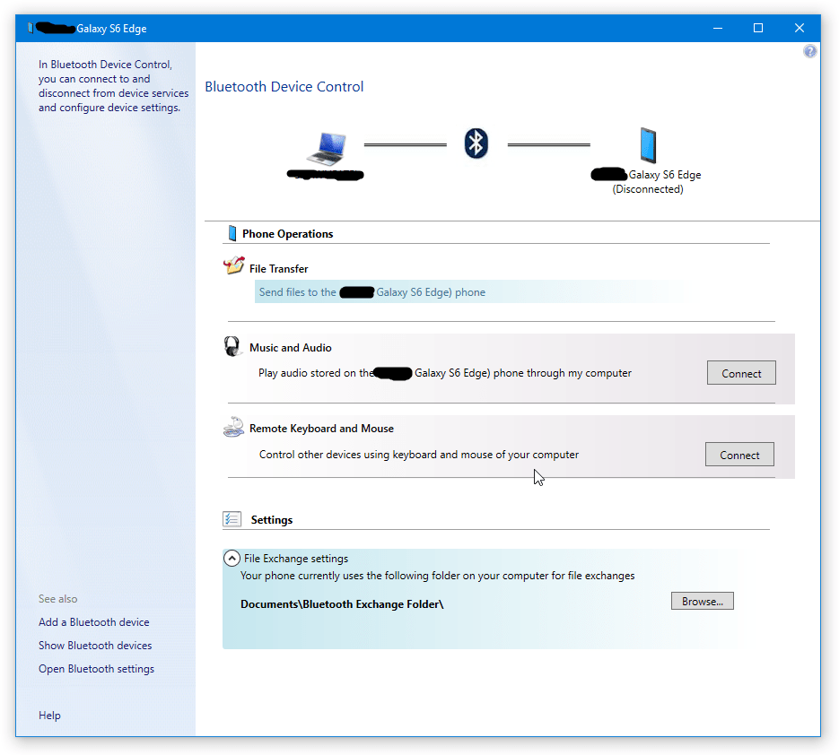Connect Music and Audio service
The image size is (839, 755).
pos(741,373)
